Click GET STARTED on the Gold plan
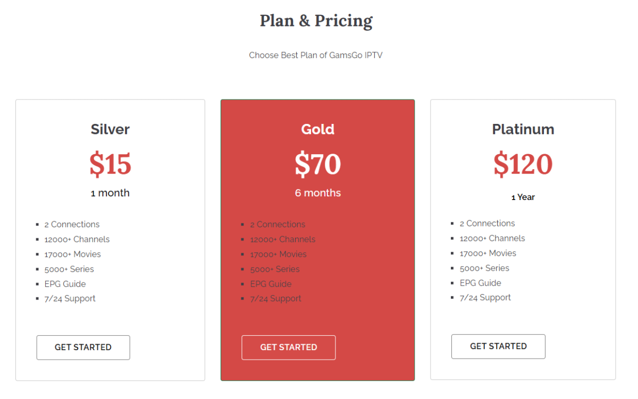Image resolution: width=638 pixels, height=399 pixels. coord(288,347)
